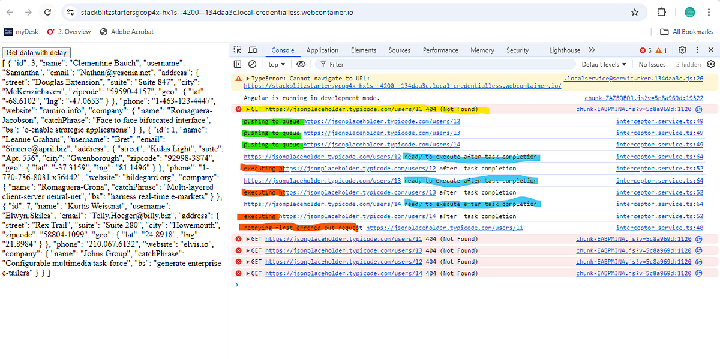Open the browser extensions puzzle icon

click(662, 12)
